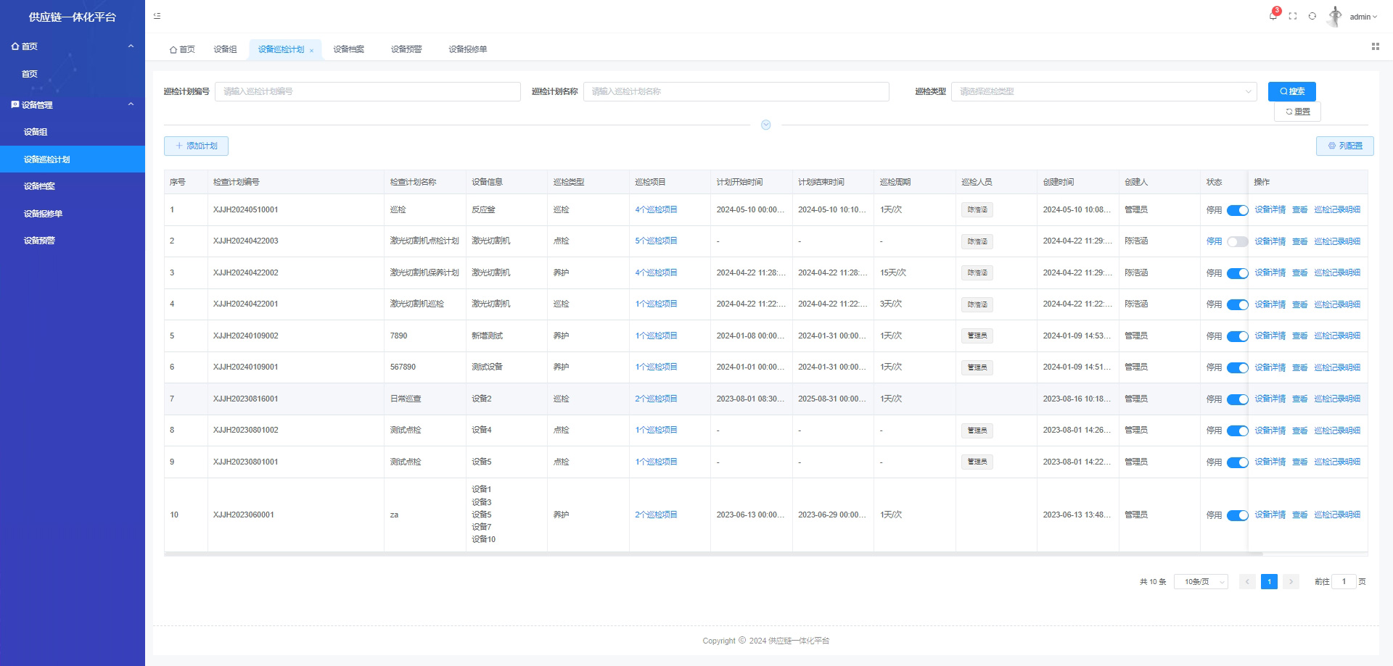1393x666 pixels.
Task: Open 设备报修单 in the sidebar
Action: pyautogui.click(x=73, y=214)
